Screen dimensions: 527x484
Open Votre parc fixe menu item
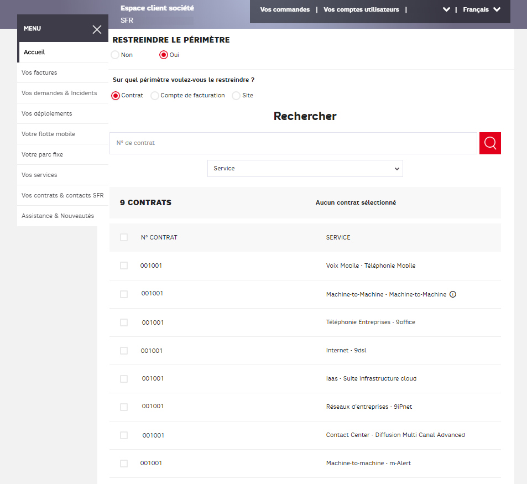pyautogui.click(x=62, y=155)
